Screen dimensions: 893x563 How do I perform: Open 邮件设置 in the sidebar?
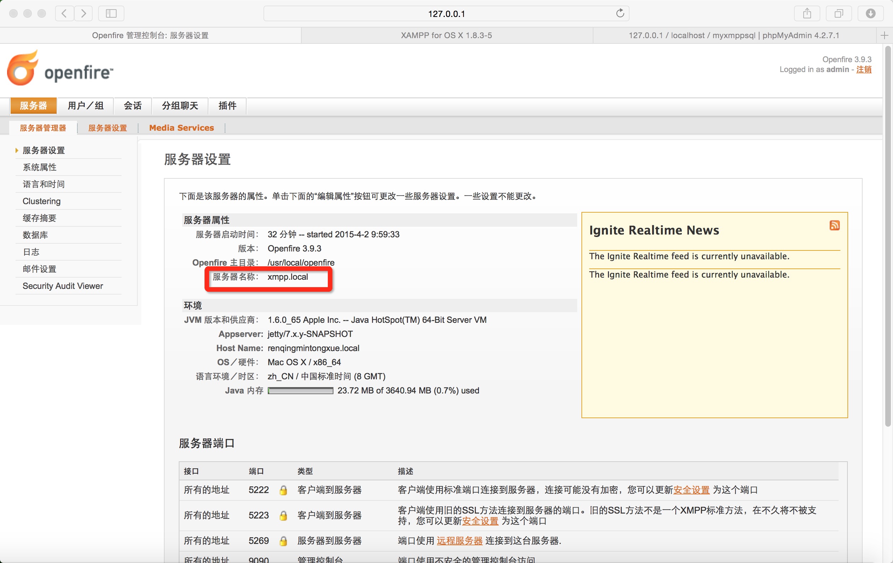coord(40,269)
